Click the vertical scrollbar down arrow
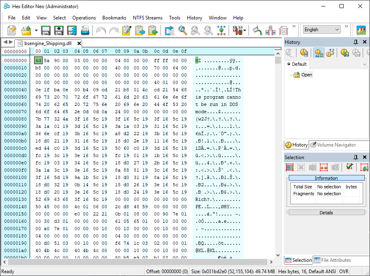 [278, 255]
